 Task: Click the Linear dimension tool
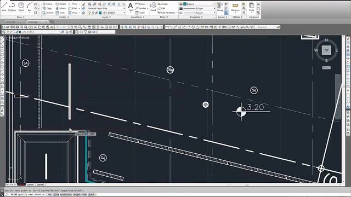tap(140, 4)
